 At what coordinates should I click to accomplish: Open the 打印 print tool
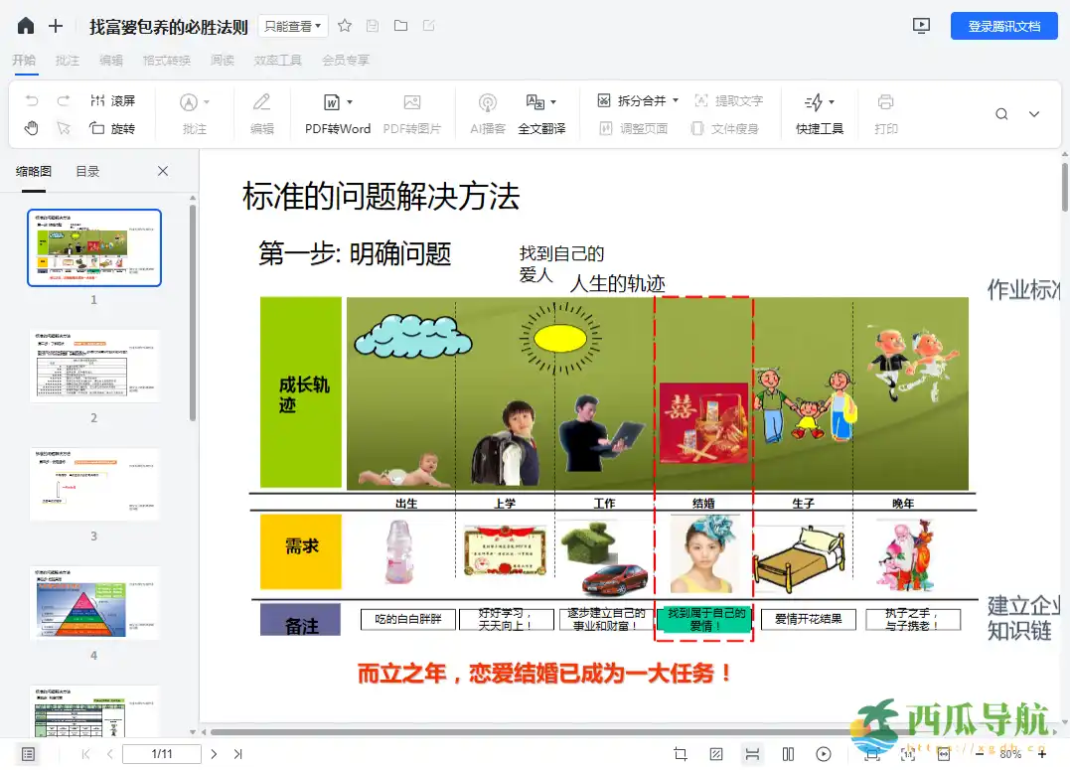885,112
